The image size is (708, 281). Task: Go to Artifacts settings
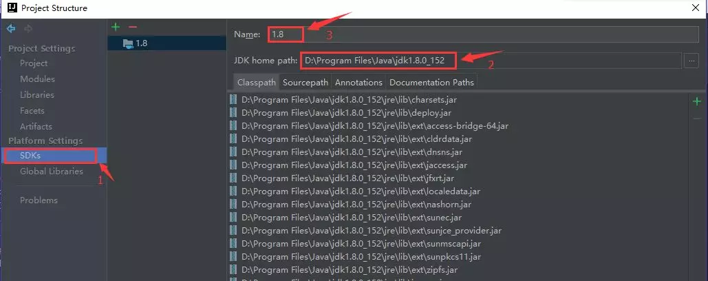click(36, 127)
